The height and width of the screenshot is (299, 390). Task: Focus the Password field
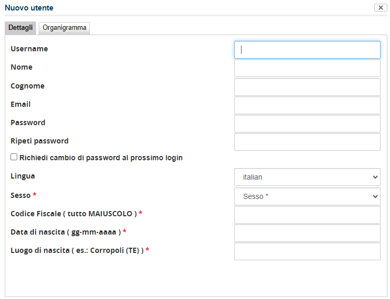click(307, 124)
